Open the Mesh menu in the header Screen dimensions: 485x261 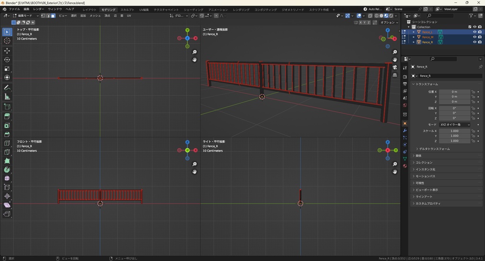point(95,16)
